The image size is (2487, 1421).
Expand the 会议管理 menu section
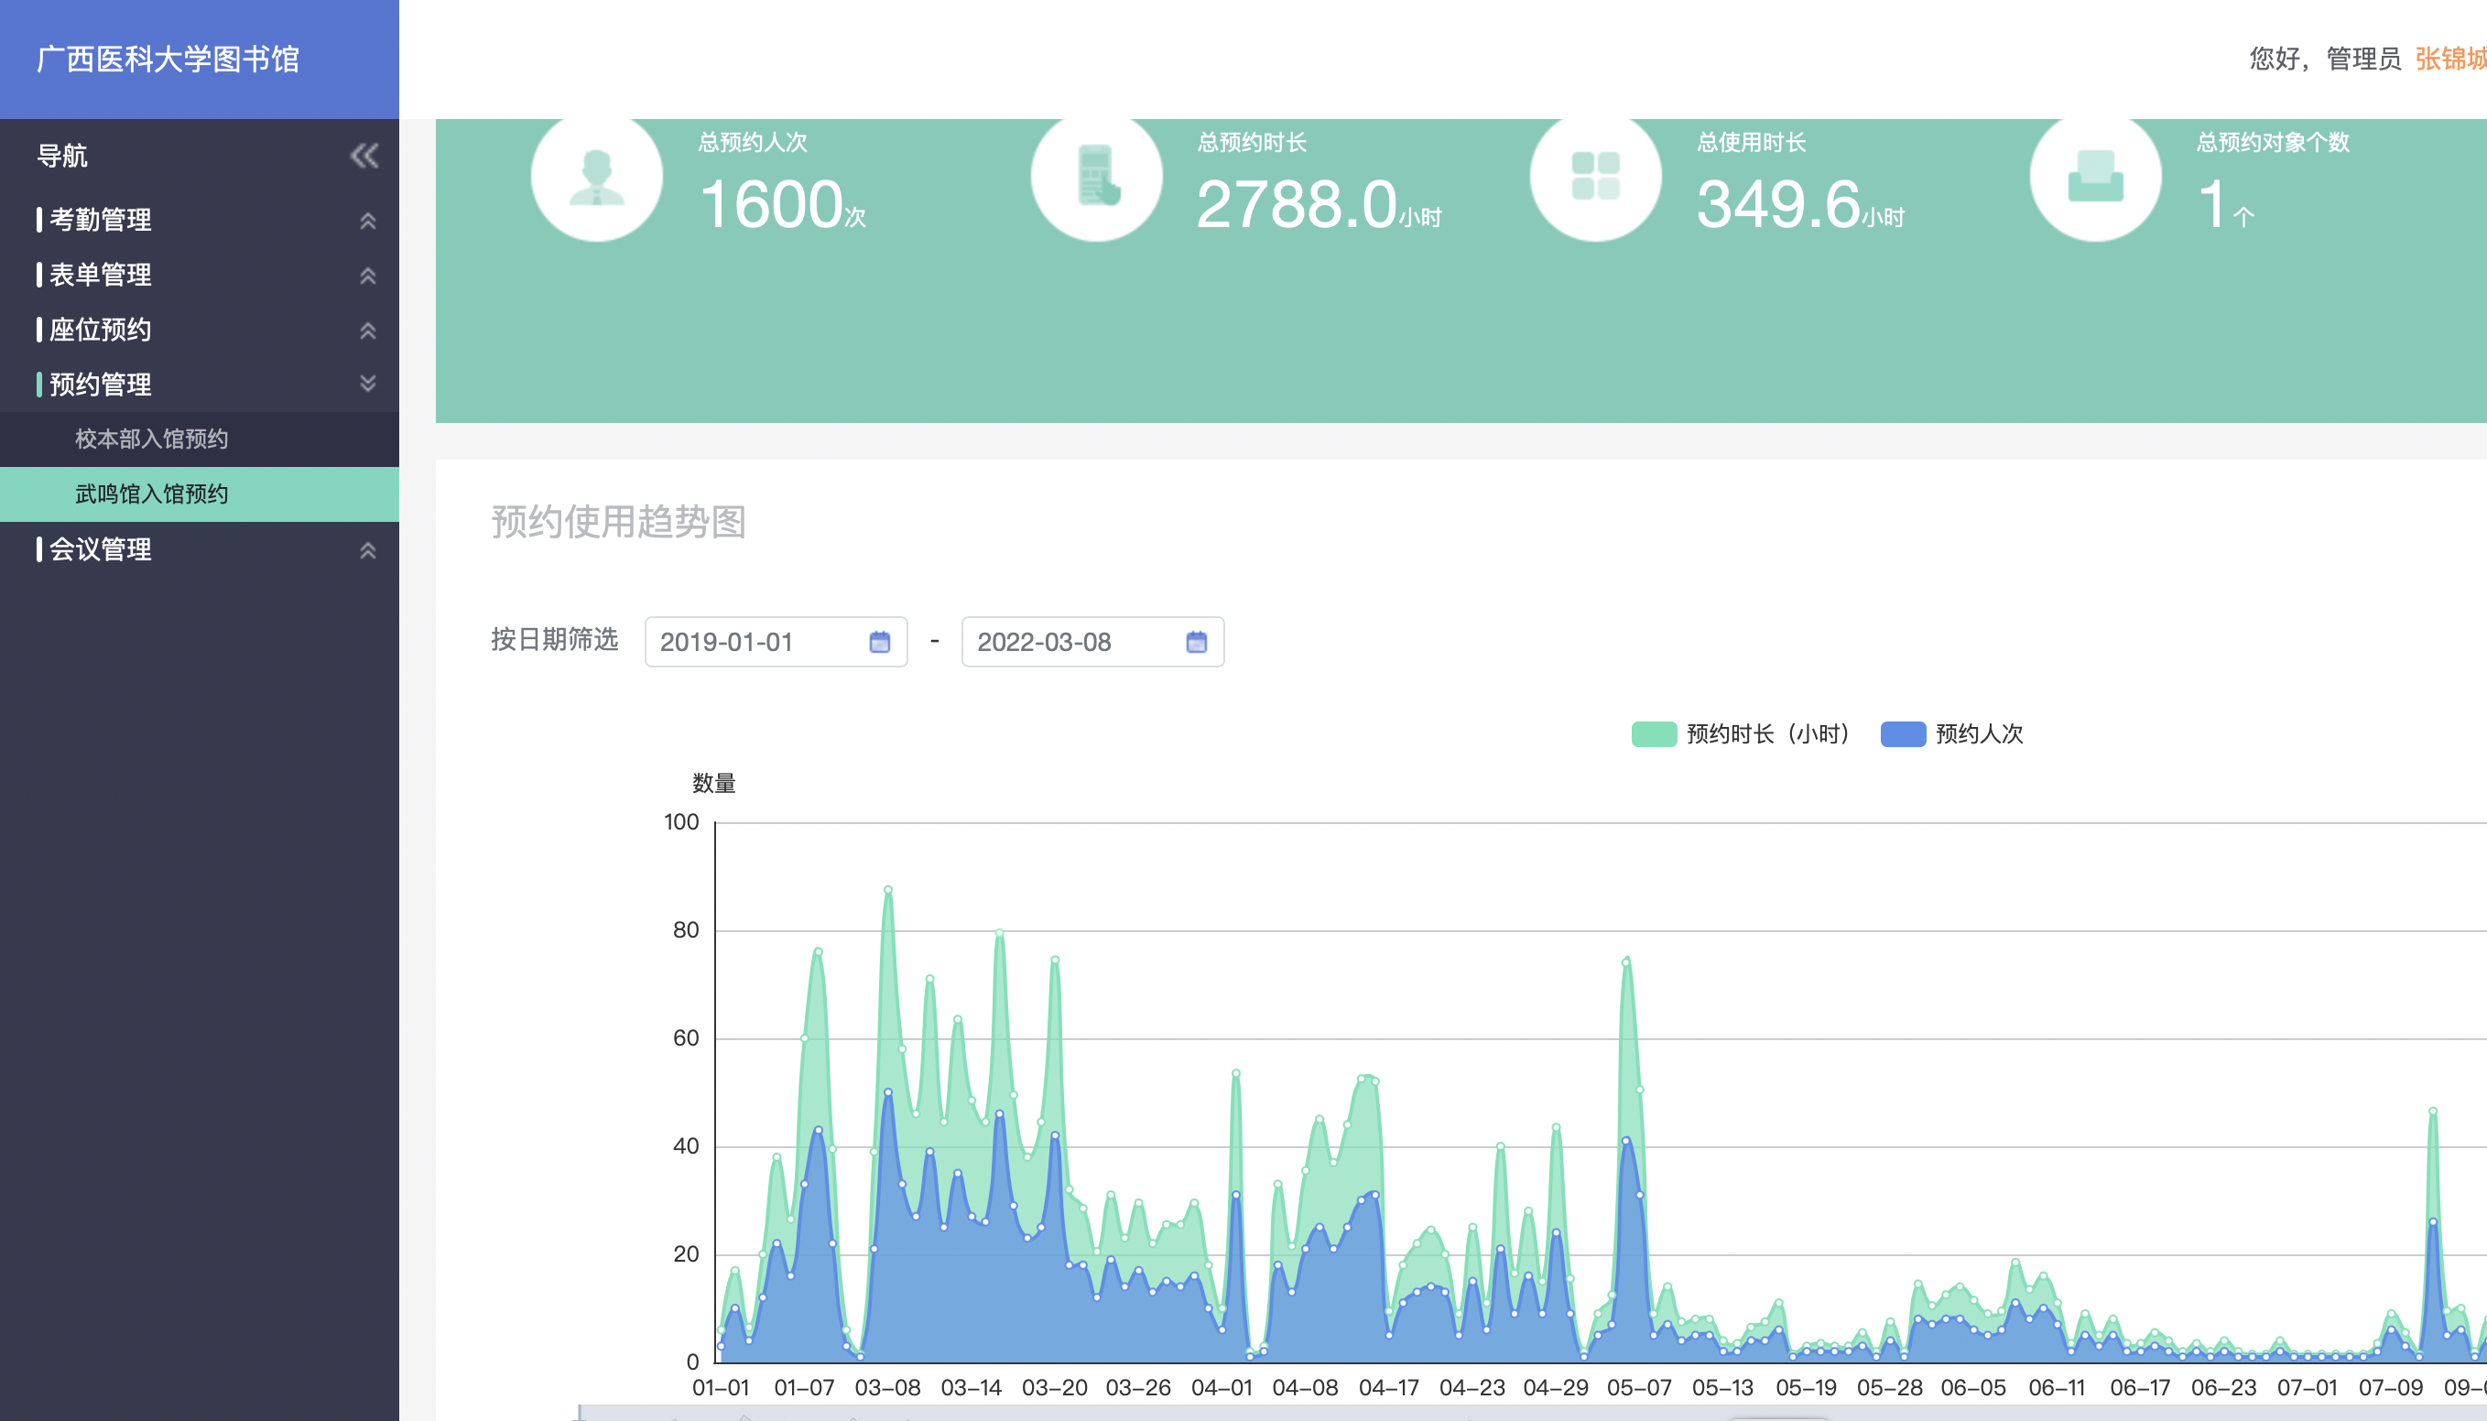[x=101, y=550]
